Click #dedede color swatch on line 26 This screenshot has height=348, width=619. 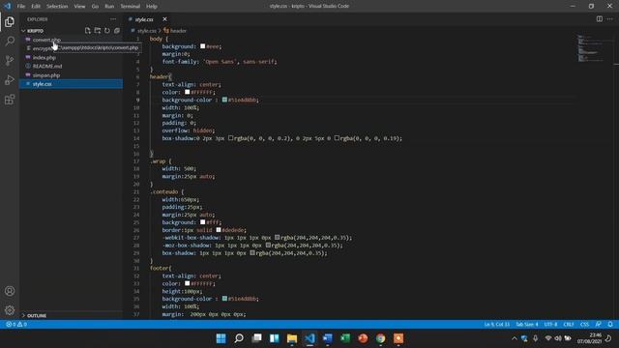pyautogui.click(x=219, y=230)
